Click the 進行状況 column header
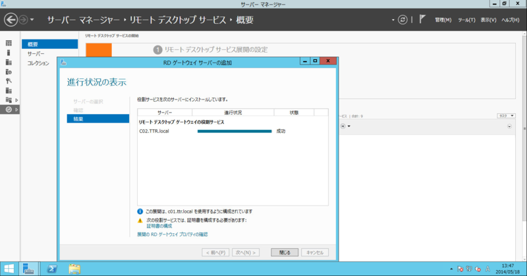The image size is (527, 276). coord(233,113)
